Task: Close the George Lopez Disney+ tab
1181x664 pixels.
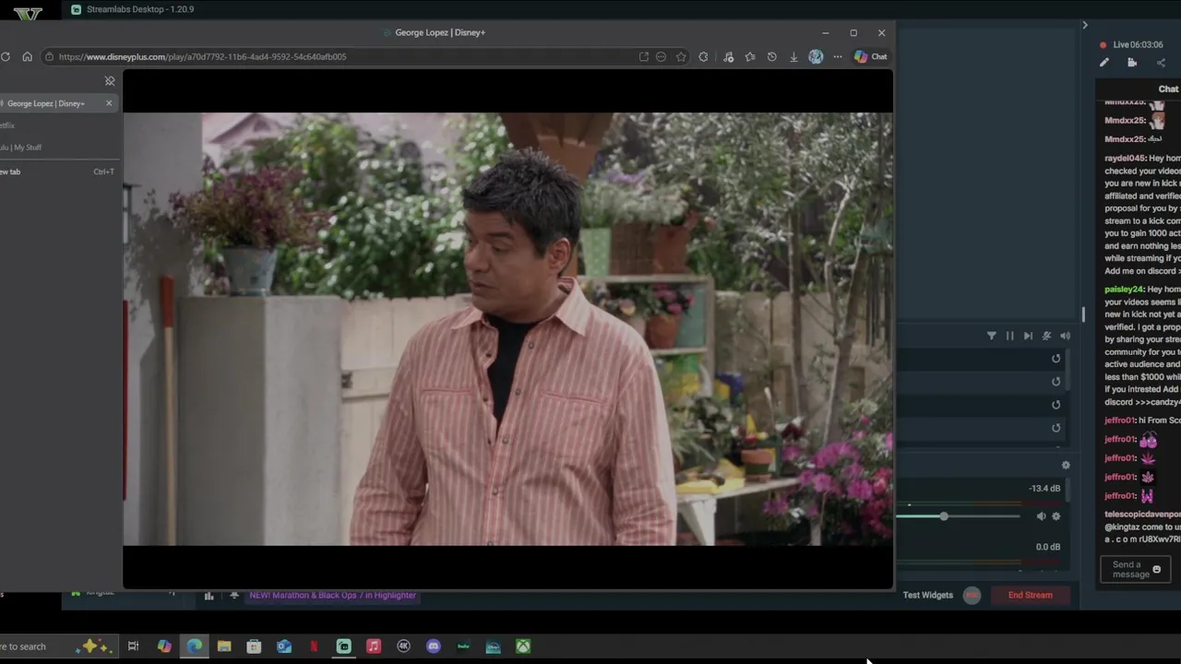Action: click(x=109, y=103)
